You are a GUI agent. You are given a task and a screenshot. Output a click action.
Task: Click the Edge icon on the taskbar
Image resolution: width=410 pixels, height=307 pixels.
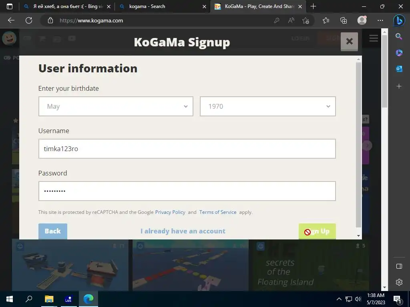tap(88, 299)
